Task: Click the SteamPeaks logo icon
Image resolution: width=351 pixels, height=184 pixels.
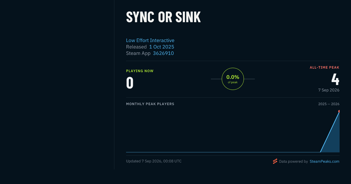Action: 275,161
